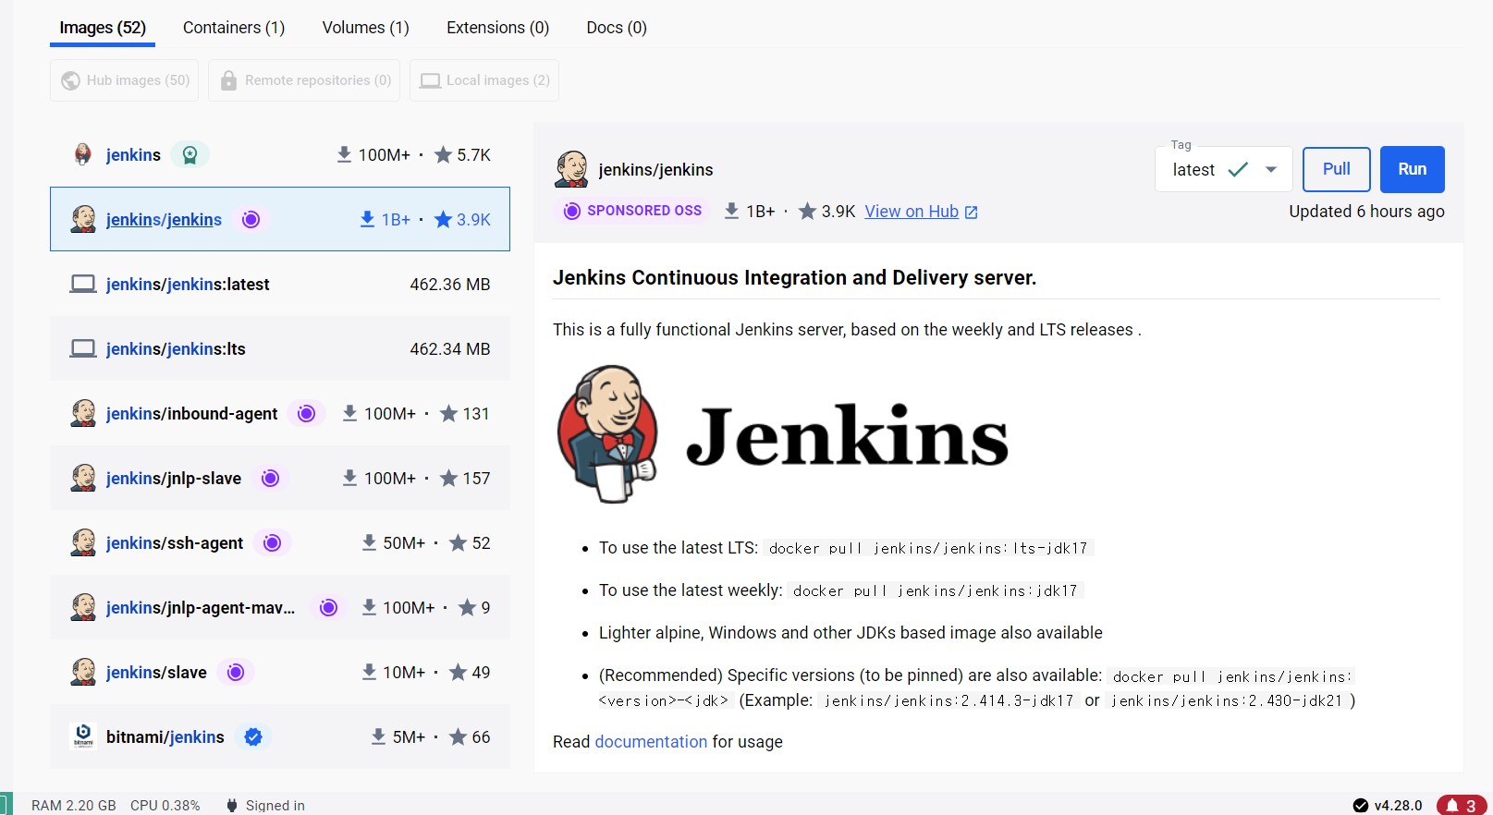Filter by Remote repositories (0)

304,80
